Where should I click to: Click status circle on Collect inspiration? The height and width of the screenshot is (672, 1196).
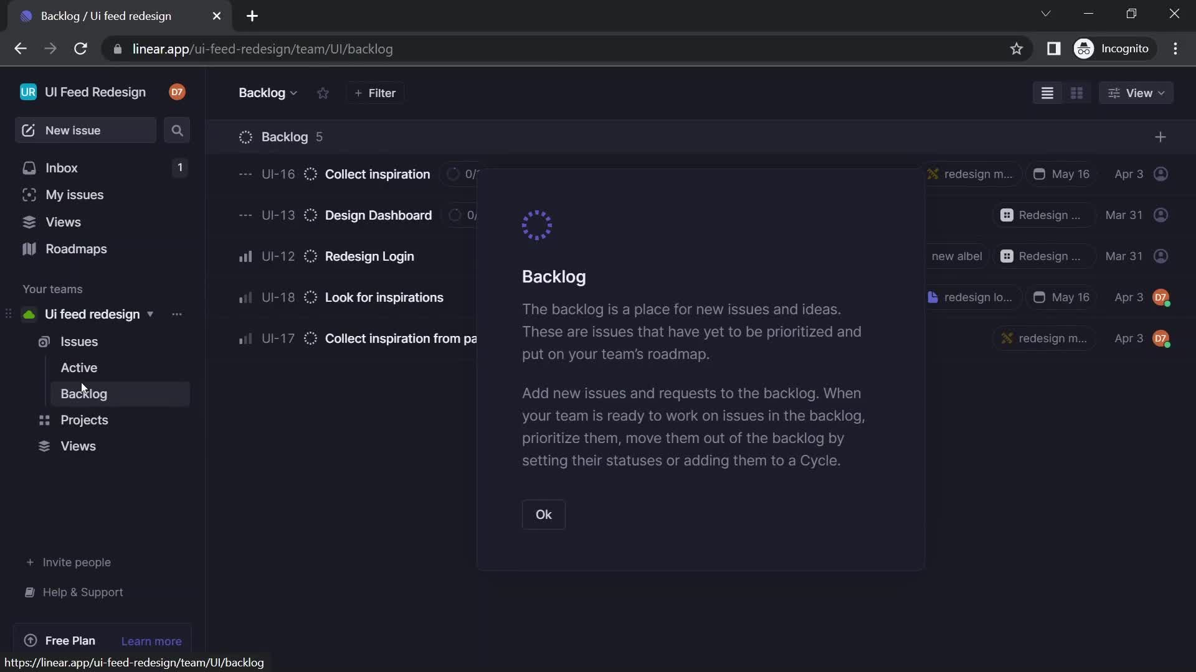[310, 173]
